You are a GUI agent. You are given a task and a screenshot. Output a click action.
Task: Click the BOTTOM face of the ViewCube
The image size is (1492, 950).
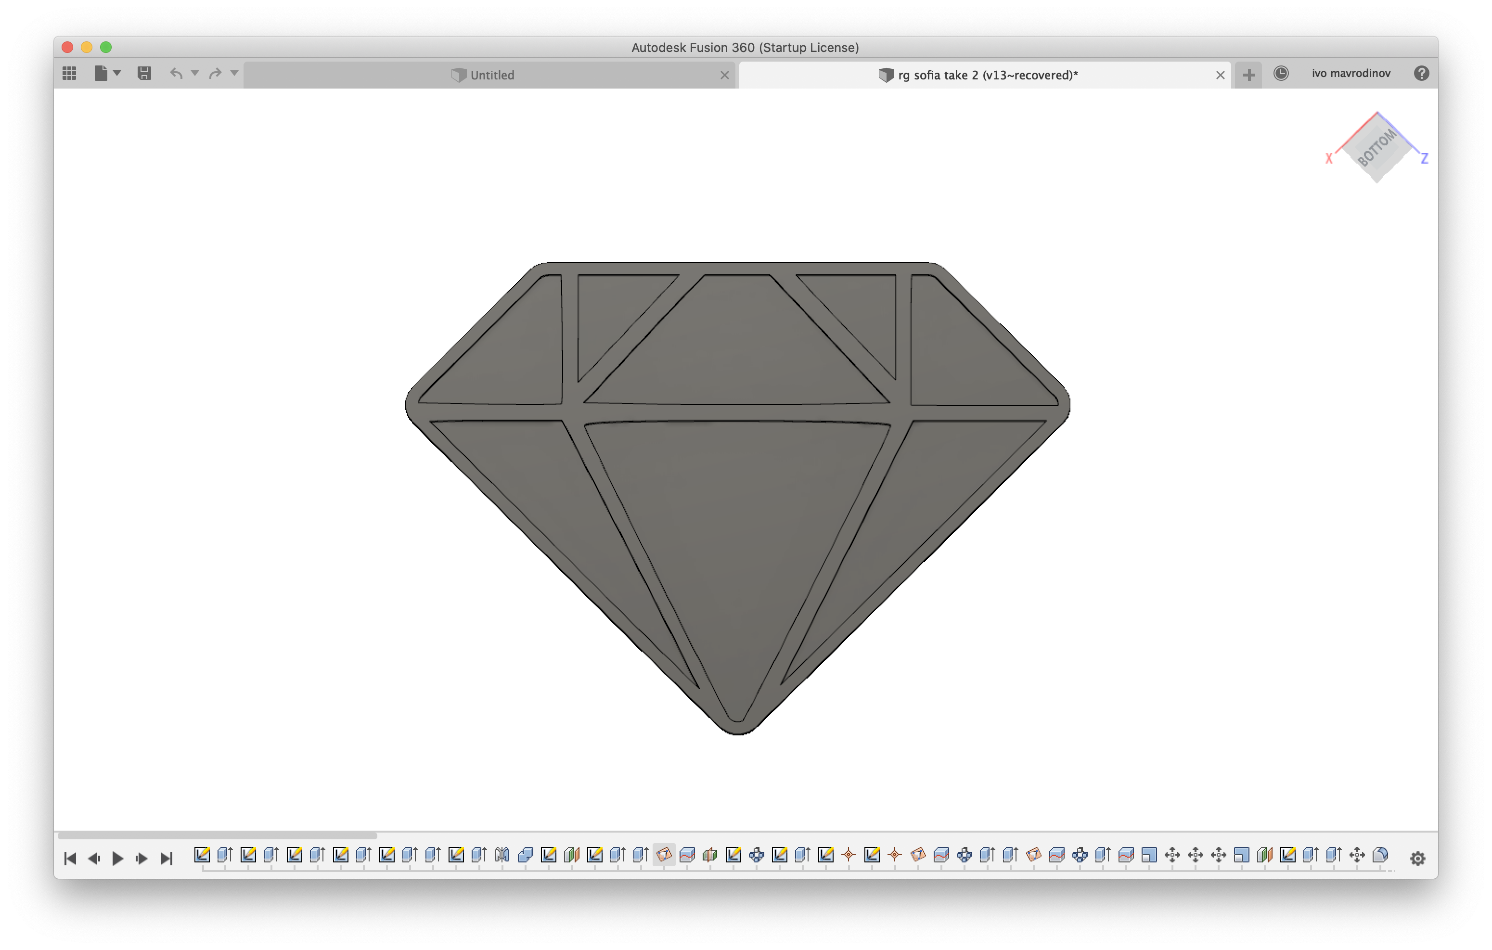1377,147
